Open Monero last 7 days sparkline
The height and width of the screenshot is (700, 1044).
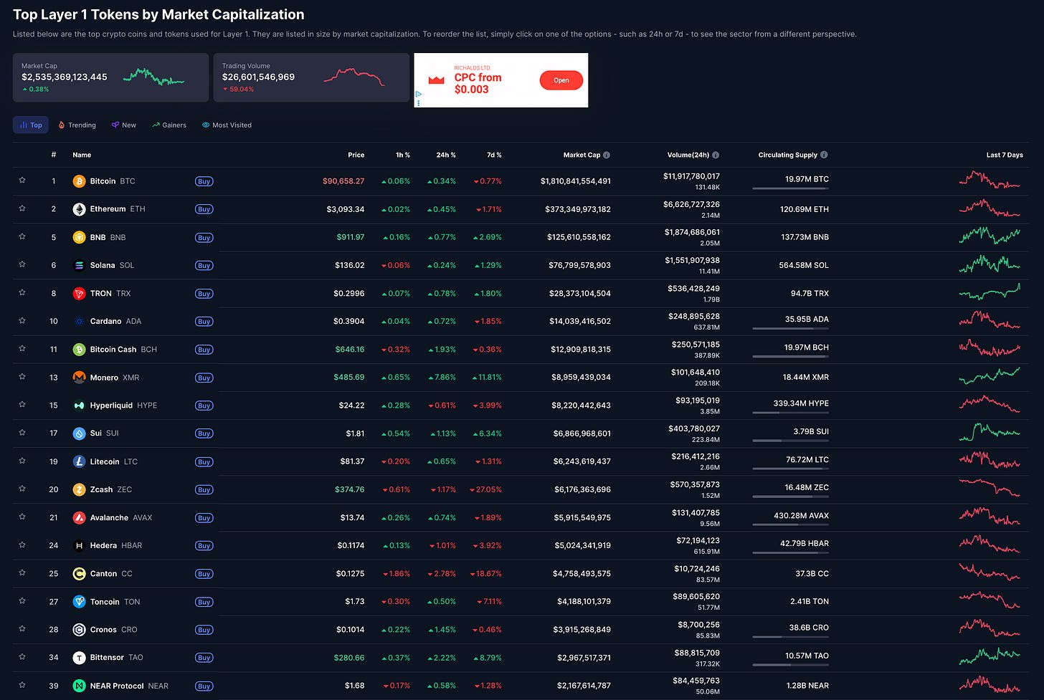[990, 375]
